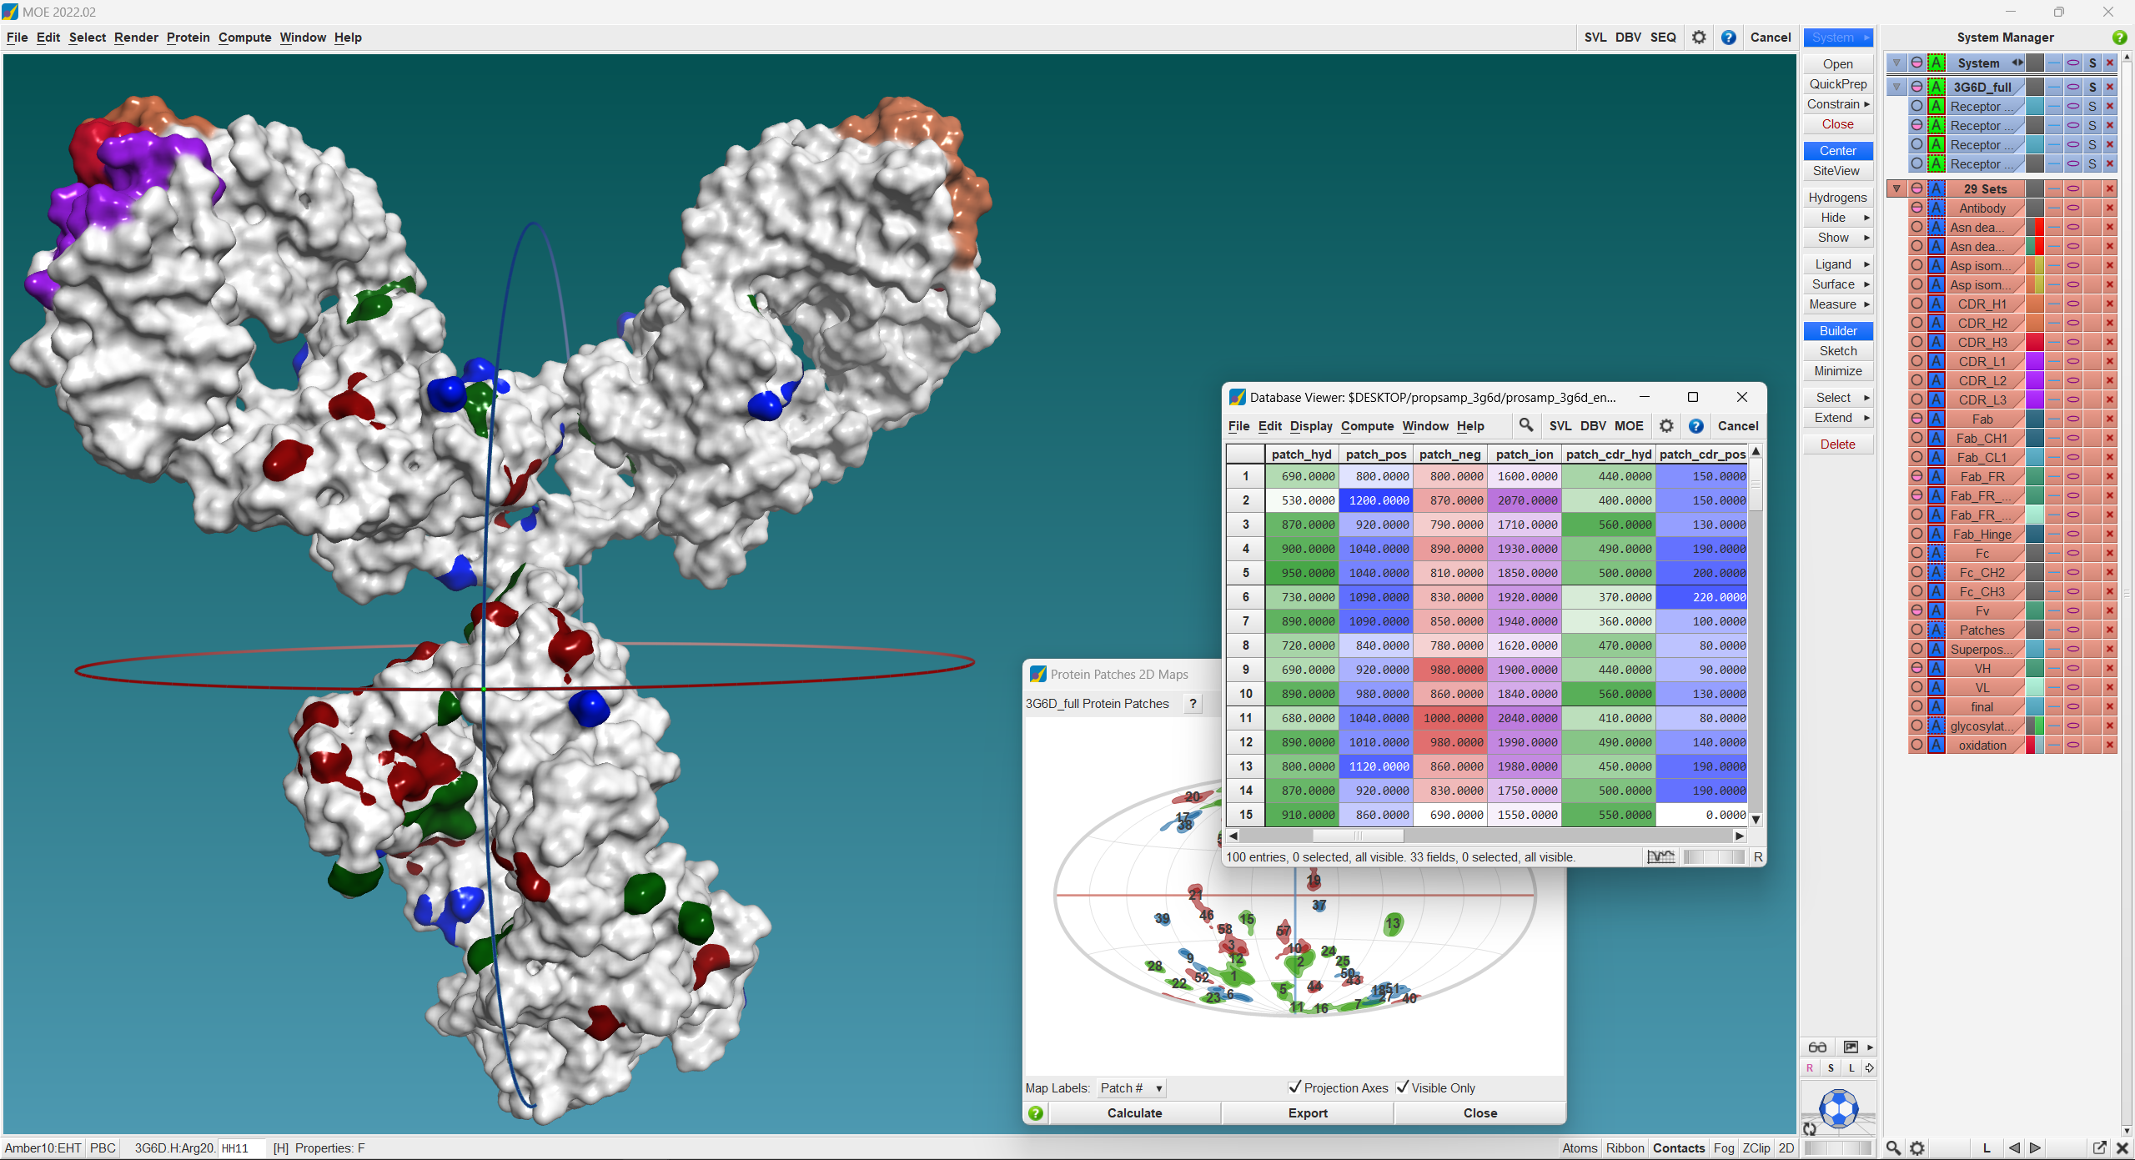Open the Ligand submenu in right bar
Viewport: 2135px width, 1160px height.
coord(1838,264)
